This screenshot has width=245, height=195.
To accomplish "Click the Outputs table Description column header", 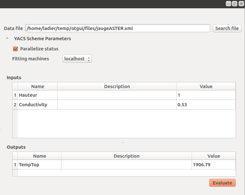I will [126, 156].
